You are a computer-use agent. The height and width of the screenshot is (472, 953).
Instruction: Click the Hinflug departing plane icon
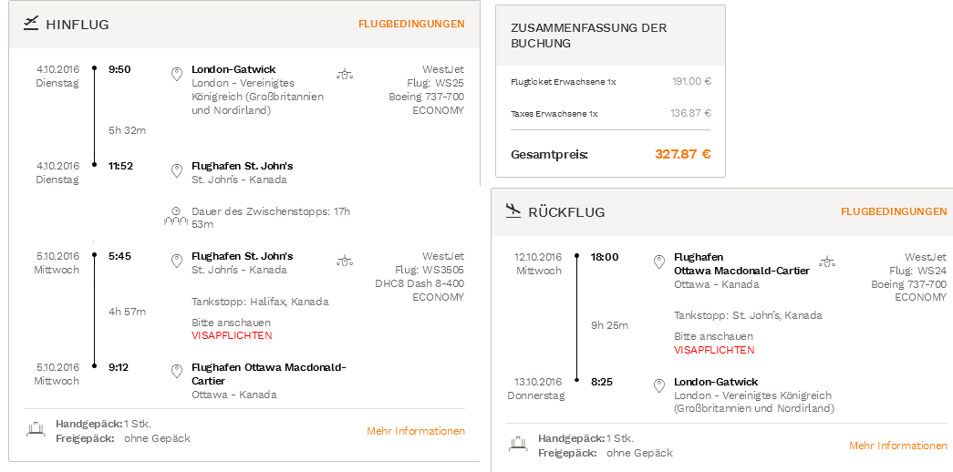coord(30,24)
